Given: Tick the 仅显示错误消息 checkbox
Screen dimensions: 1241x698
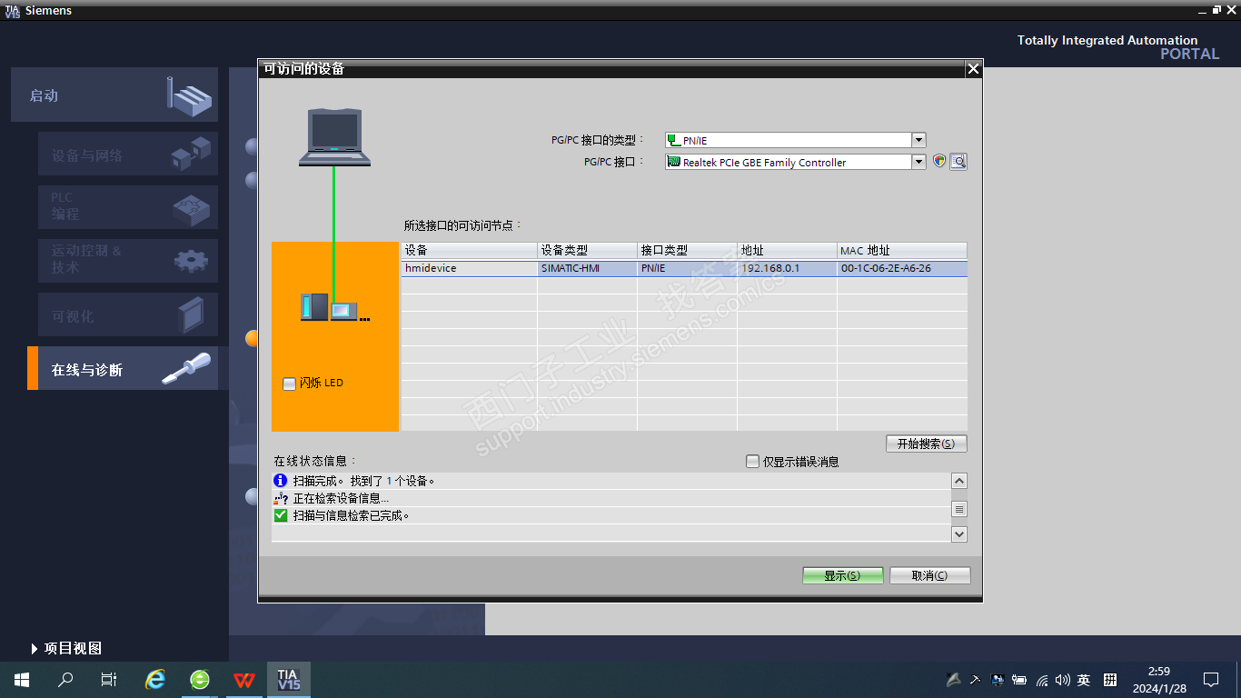Looking at the screenshot, I should (x=752, y=462).
